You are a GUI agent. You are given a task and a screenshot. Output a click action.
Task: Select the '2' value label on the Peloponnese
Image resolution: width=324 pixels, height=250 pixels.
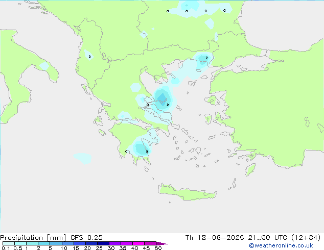[x=147, y=152]
